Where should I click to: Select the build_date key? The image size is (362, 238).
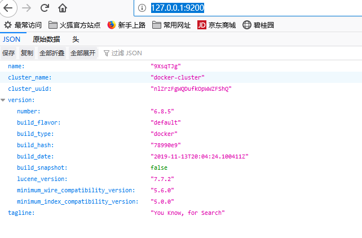click(36, 157)
